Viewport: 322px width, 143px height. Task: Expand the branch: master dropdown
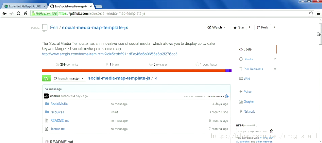pos(69,79)
